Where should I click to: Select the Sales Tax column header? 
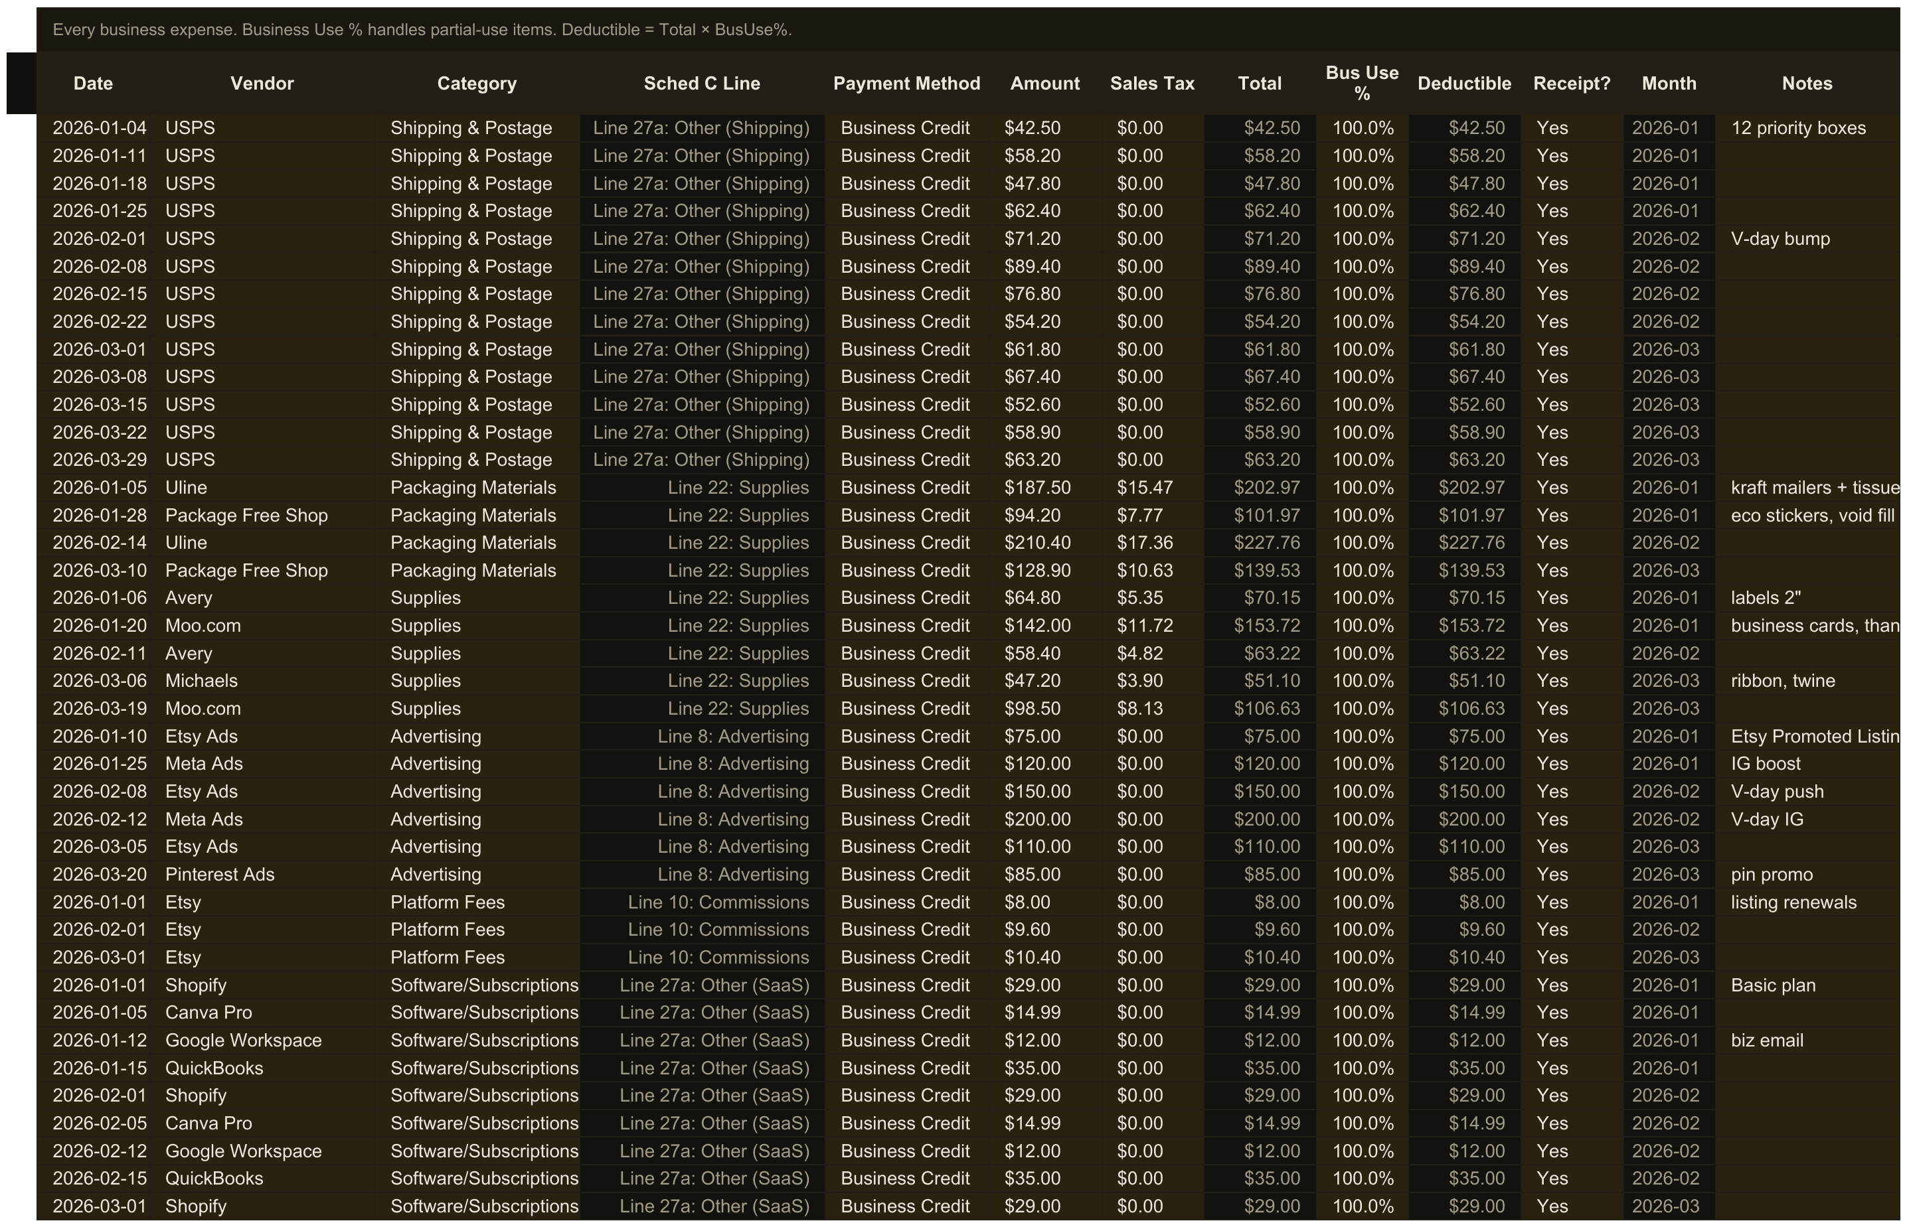(x=1152, y=83)
